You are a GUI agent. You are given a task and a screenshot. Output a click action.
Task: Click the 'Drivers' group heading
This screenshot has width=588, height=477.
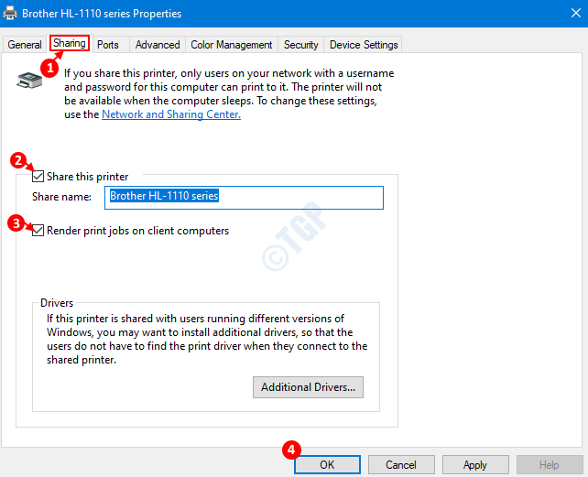57,303
